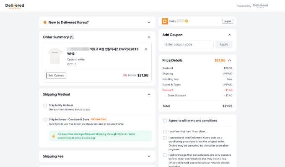Click the white t-shirt product thumbnail
This screenshot has width=285, height=167.
pyautogui.click(x=54, y=56)
